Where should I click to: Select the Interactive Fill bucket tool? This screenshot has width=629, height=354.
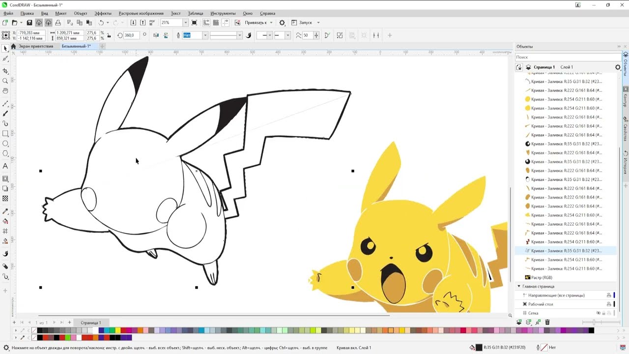coord(5,221)
